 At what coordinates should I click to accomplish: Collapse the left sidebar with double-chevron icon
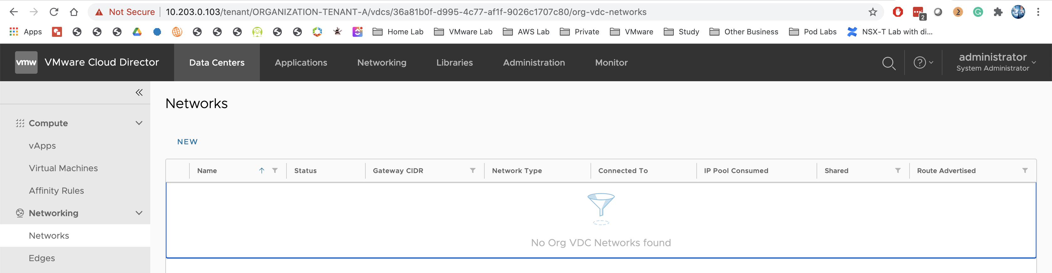(139, 92)
